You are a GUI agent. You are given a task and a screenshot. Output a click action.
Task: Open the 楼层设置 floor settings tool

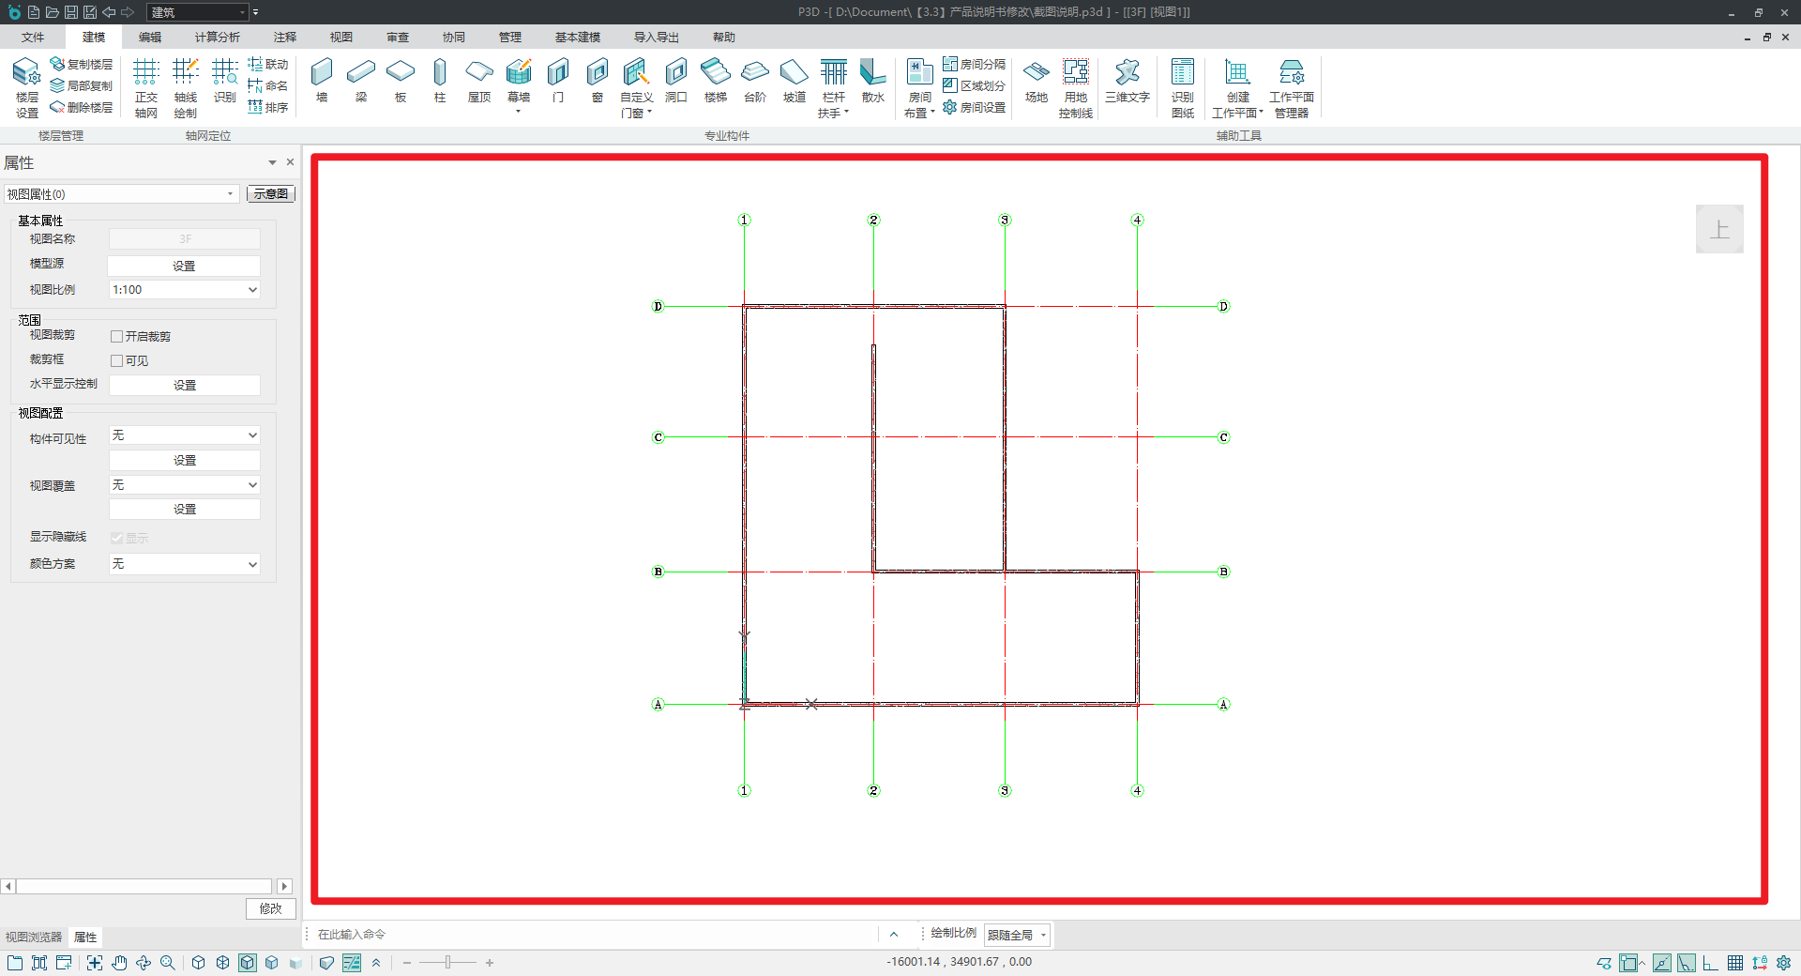(x=26, y=88)
